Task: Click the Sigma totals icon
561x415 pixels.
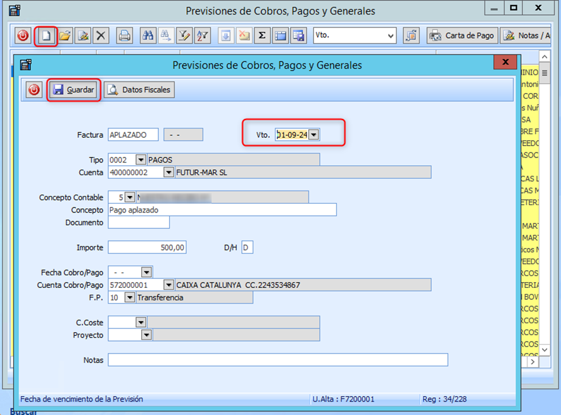Action: [262, 36]
